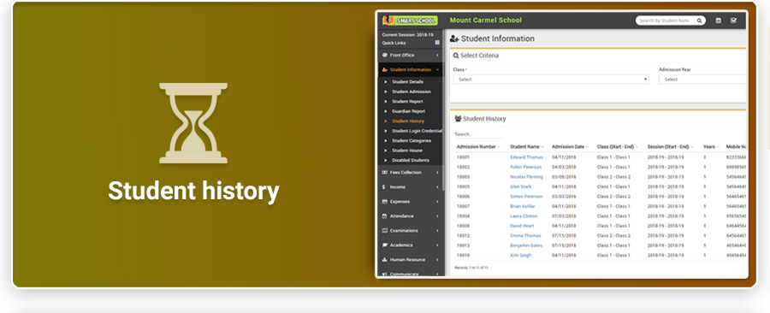770x313 pixels.
Task: Click the calendar icon in top bar
Action: pyautogui.click(x=718, y=21)
